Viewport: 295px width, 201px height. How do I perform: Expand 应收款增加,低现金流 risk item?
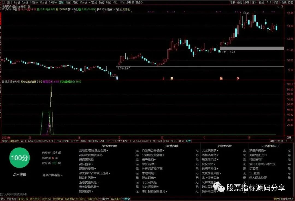click(94, 151)
